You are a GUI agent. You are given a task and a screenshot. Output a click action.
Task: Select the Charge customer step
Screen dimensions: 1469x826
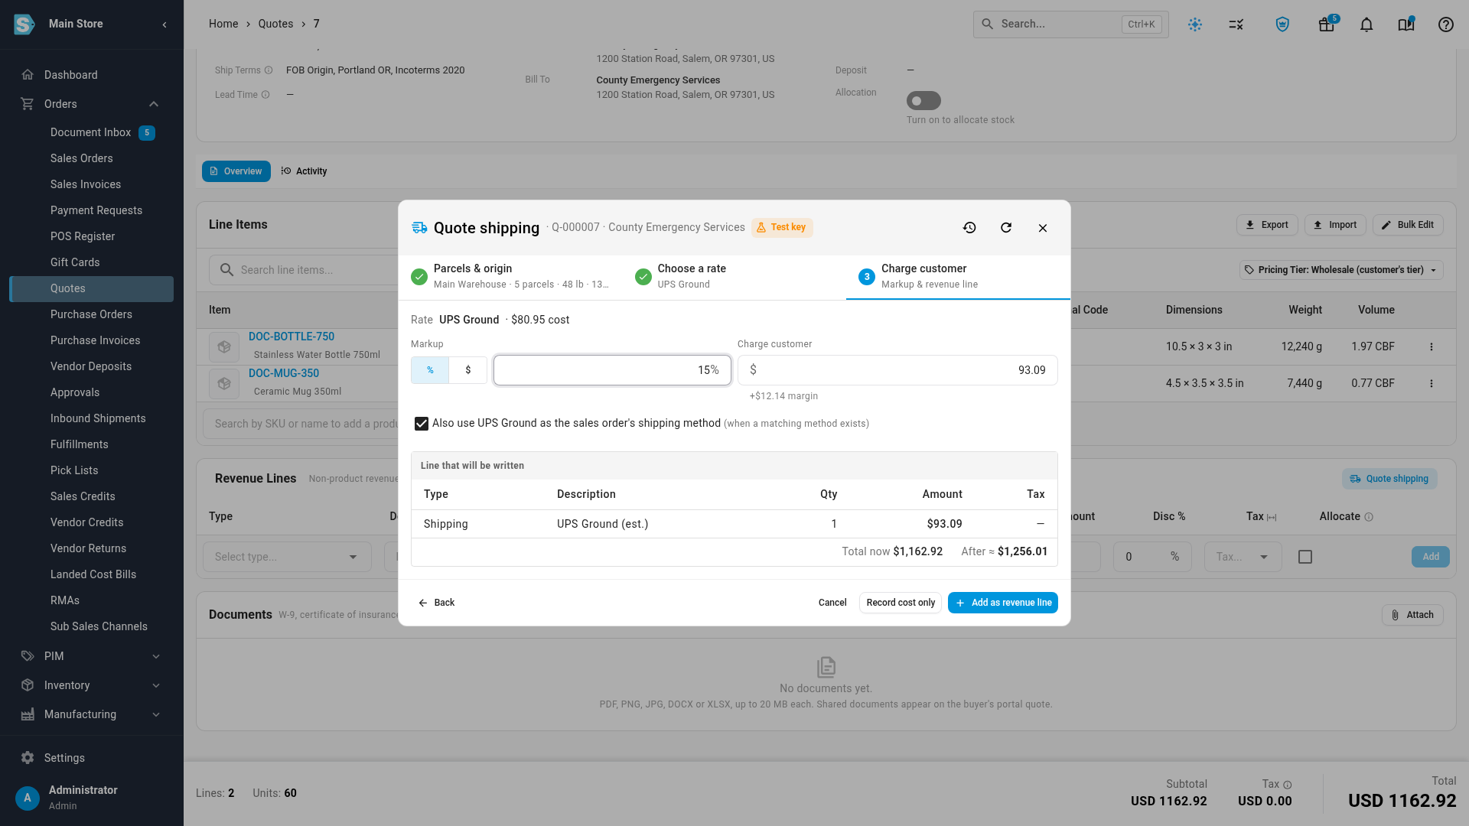[x=958, y=276]
